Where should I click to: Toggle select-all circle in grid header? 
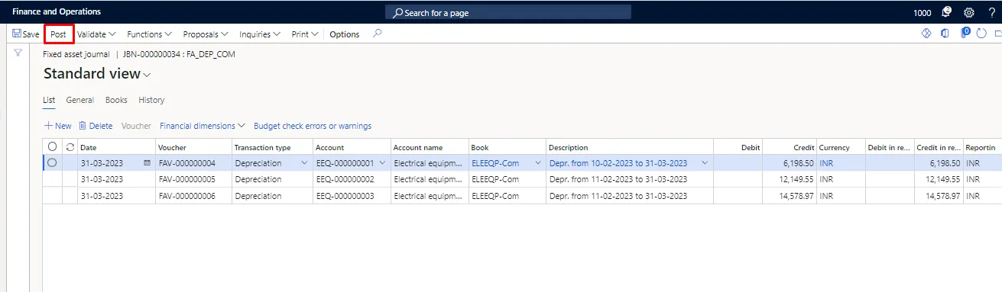tap(52, 147)
